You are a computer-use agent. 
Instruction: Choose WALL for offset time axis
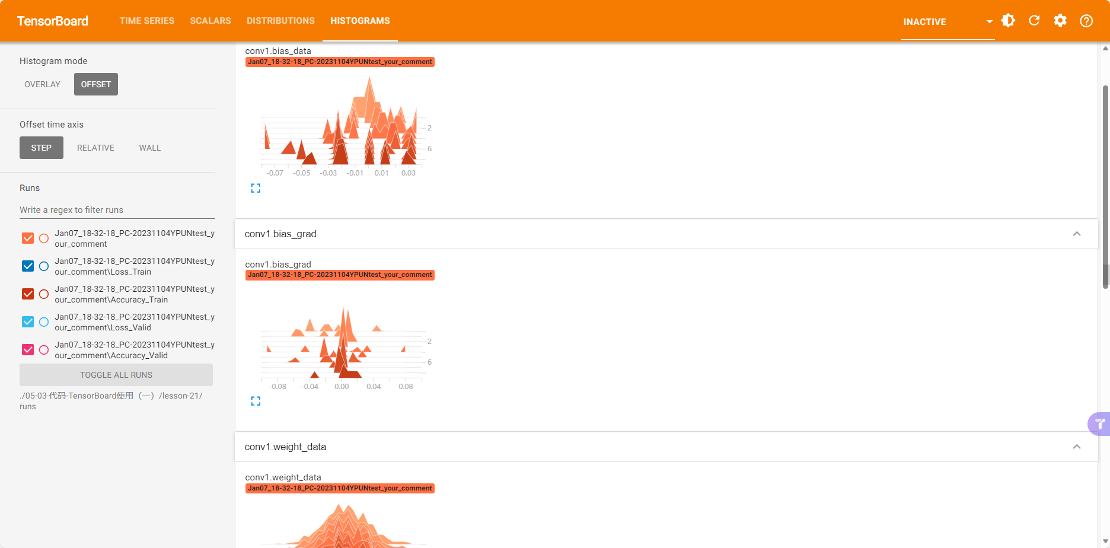150,148
